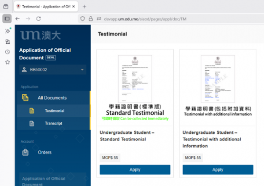Toggle the browser sidebar panel button

[7, 19]
